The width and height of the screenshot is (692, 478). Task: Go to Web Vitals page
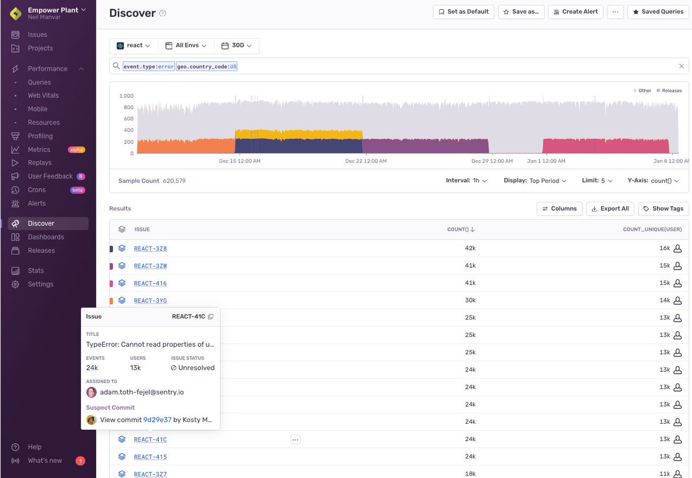43,96
